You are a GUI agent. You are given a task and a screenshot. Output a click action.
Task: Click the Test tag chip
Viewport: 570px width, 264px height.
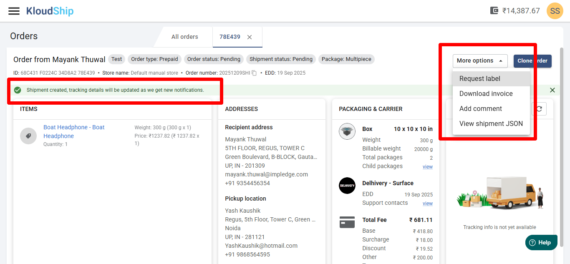[x=117, y=59]
